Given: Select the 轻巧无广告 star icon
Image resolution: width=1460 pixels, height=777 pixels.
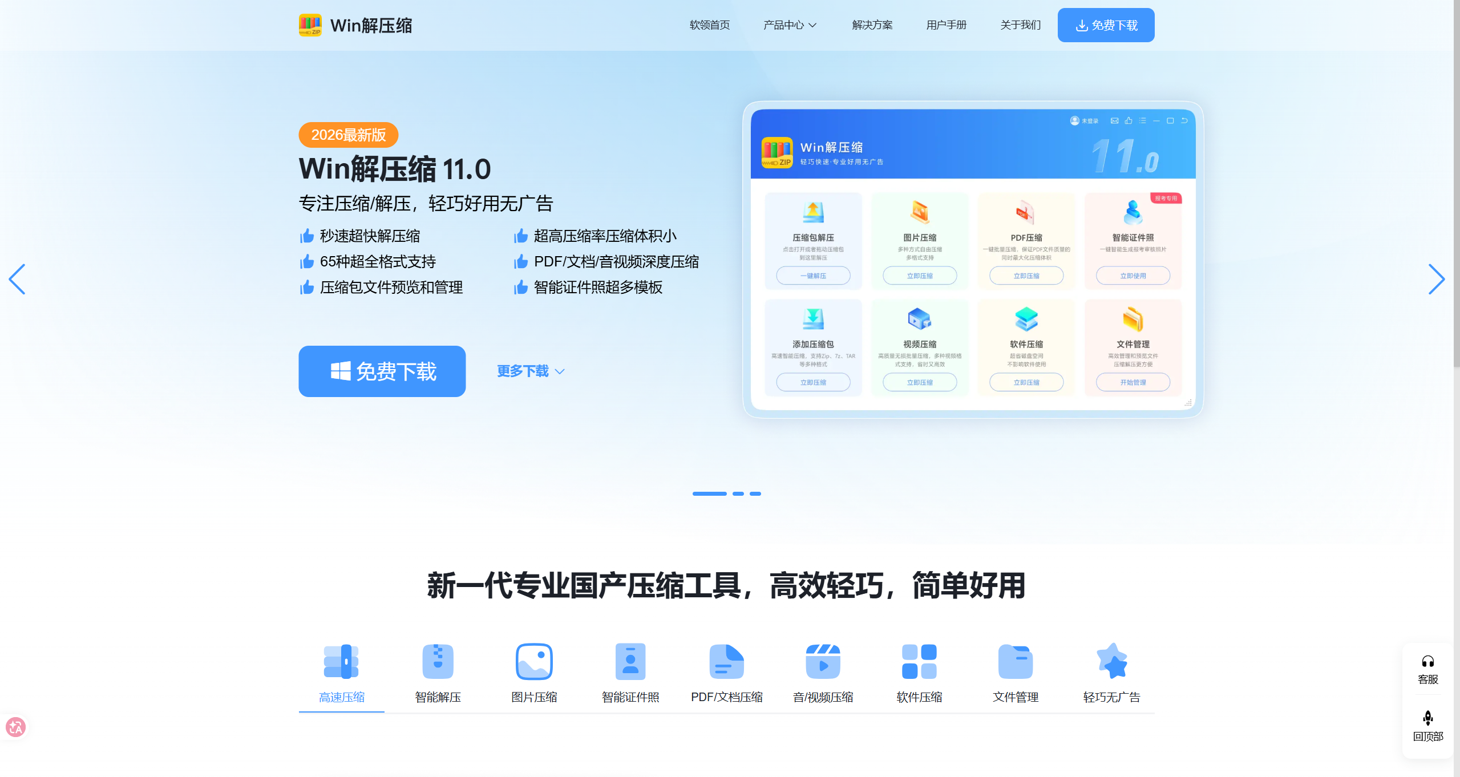Looking at the screenshot, I should click(x=1112, y=662).
